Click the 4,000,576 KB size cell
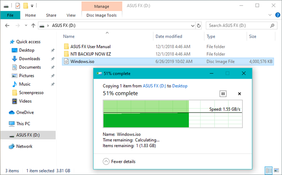 coord(261,62)
